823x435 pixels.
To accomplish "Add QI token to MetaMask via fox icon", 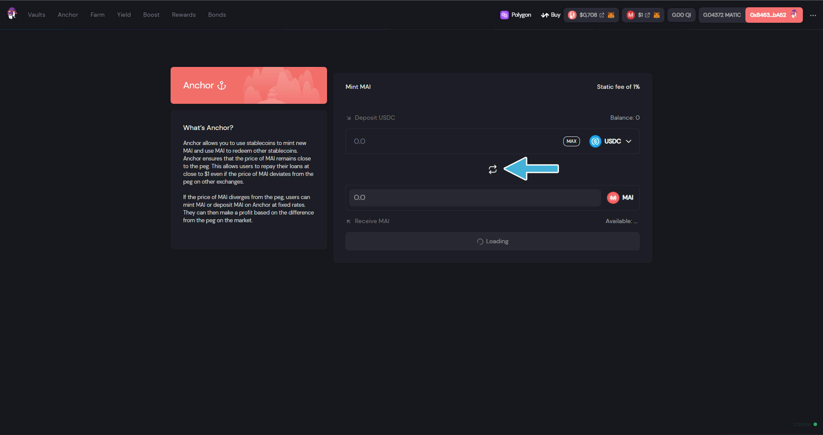I will [611, 15].
